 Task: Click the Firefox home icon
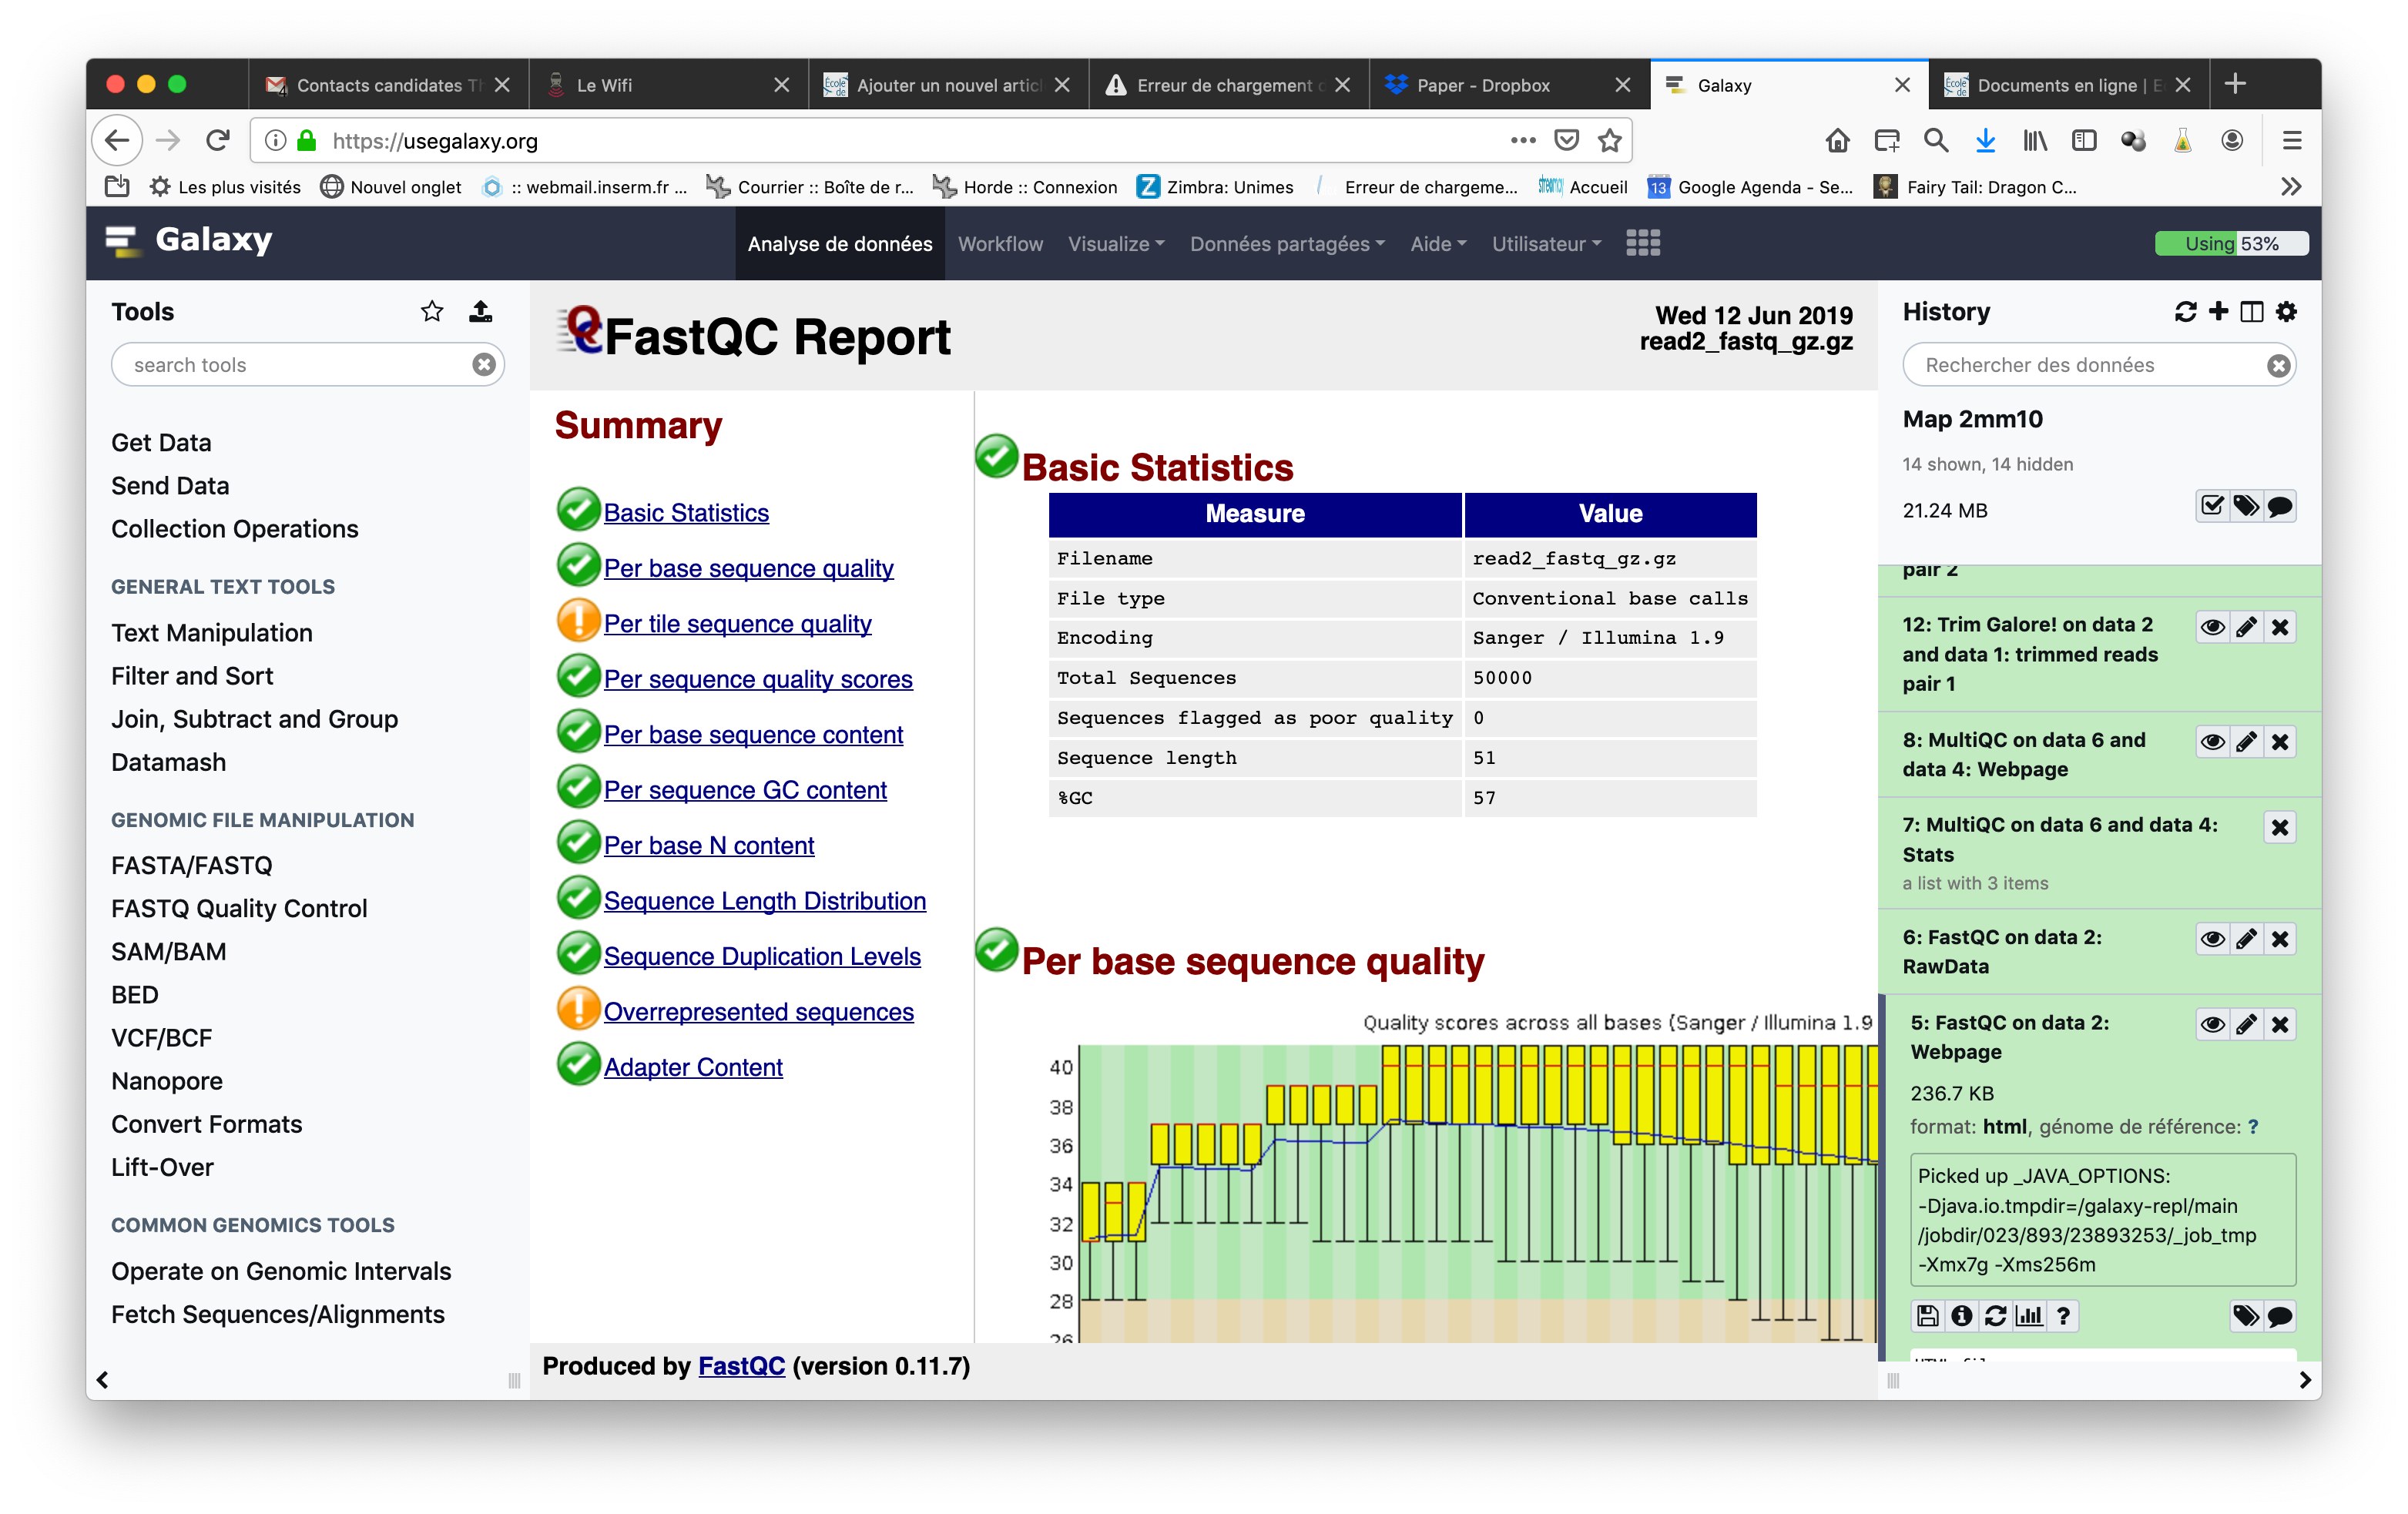coord(1837,141)
